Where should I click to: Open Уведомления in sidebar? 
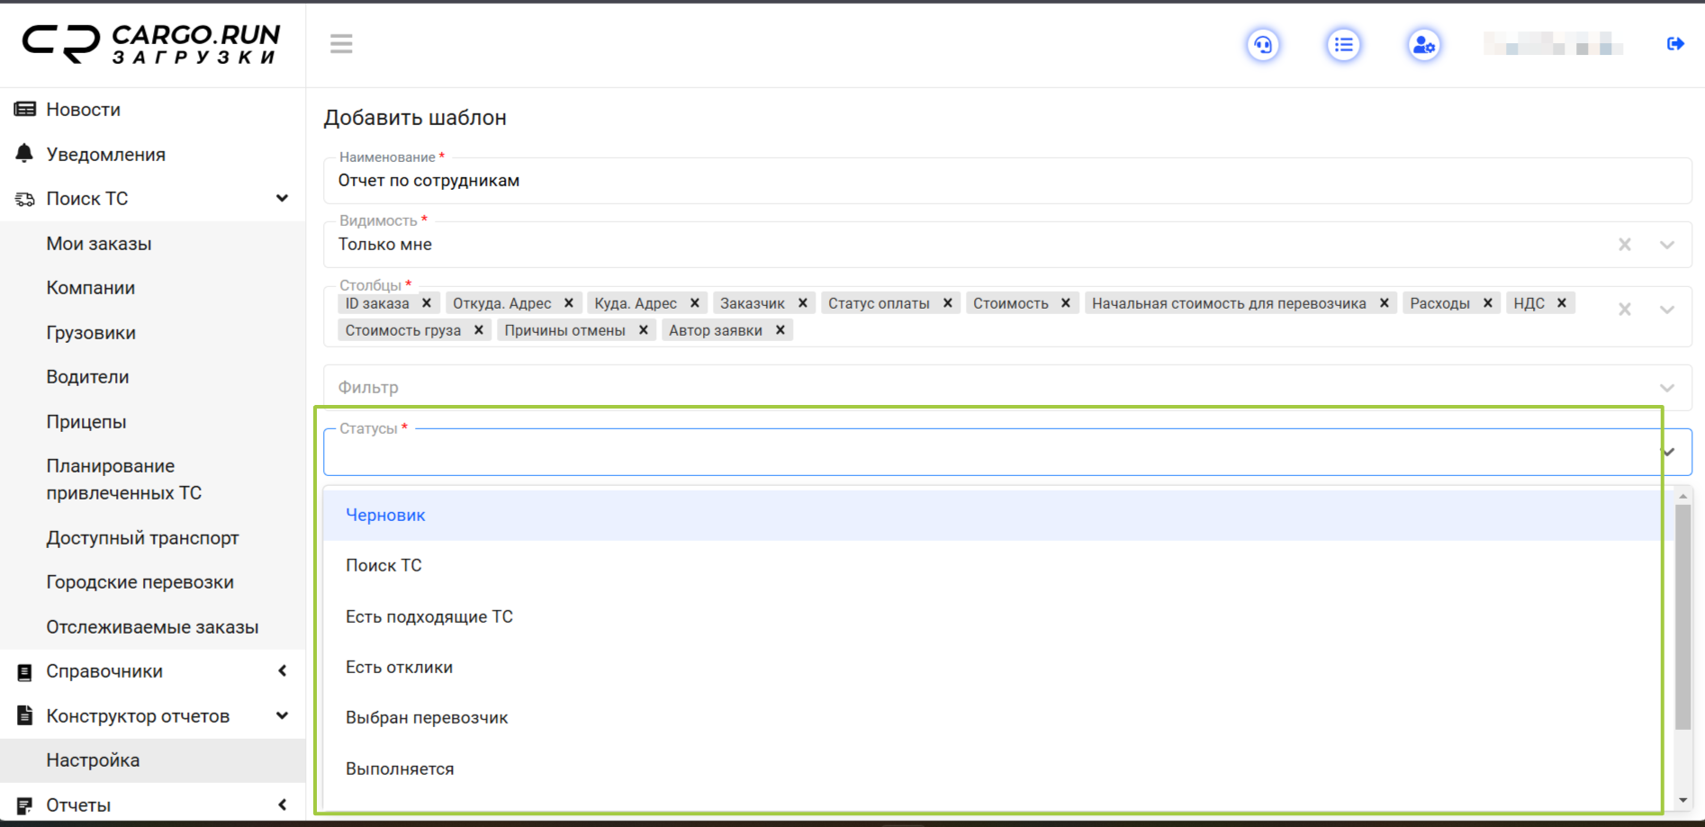click(x=106, y=155)
